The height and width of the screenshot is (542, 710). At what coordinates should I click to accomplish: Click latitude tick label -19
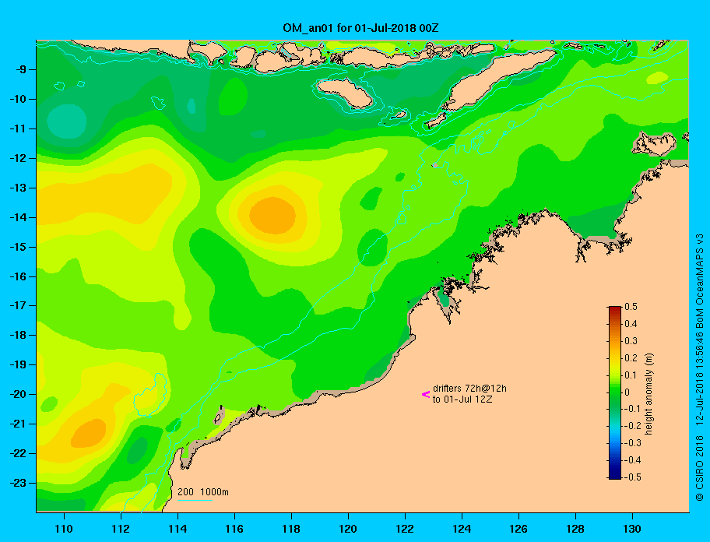(x=18, y=365)
